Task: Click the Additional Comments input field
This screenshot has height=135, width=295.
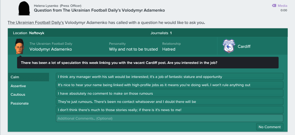Action: coord(169,118)
